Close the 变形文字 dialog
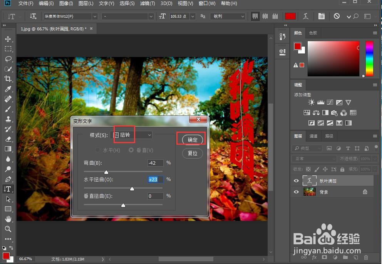Screen dimensions: 382x264 [x=198, y=119]
